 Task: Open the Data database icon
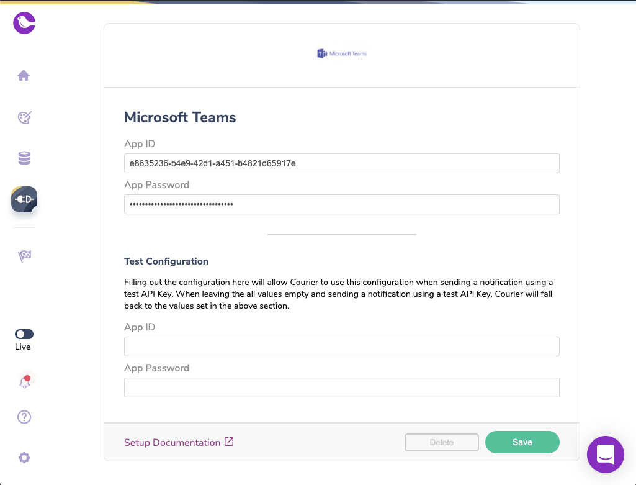(24, 158)
